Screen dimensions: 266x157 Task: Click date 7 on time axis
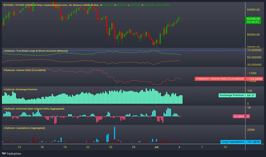pyautogui.click(x=202, y=147)
